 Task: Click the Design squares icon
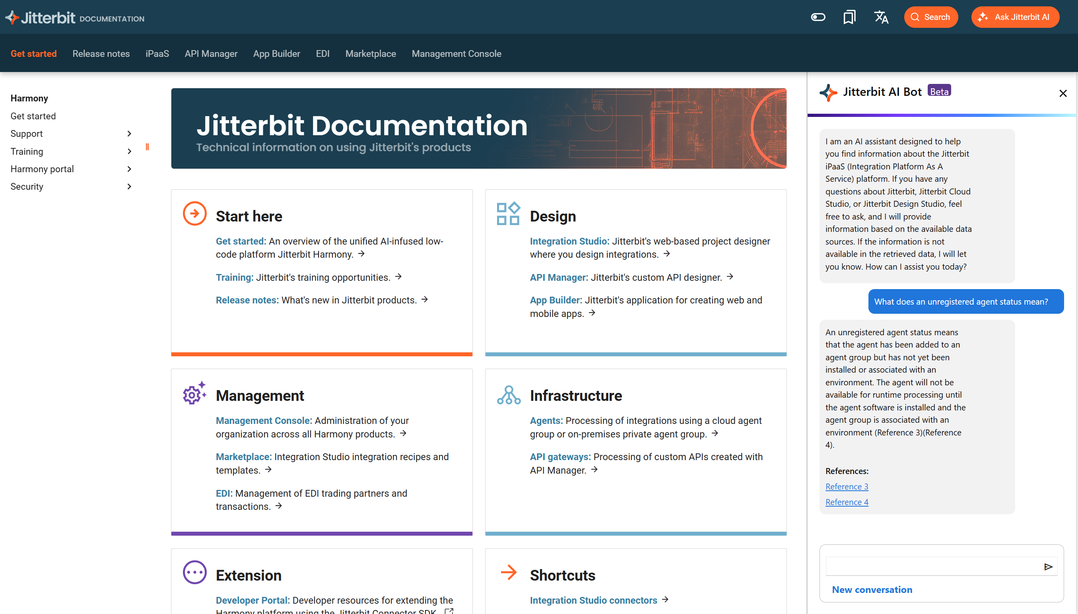click(x=508, y=214)
